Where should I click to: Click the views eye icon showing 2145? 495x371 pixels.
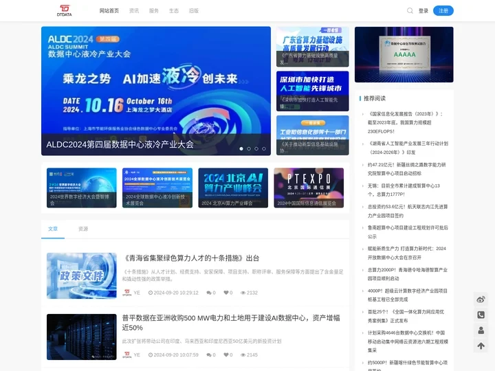[243, 355]
